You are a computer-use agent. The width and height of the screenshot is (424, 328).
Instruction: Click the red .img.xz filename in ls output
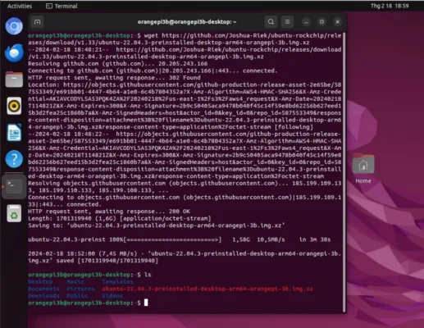207,289
